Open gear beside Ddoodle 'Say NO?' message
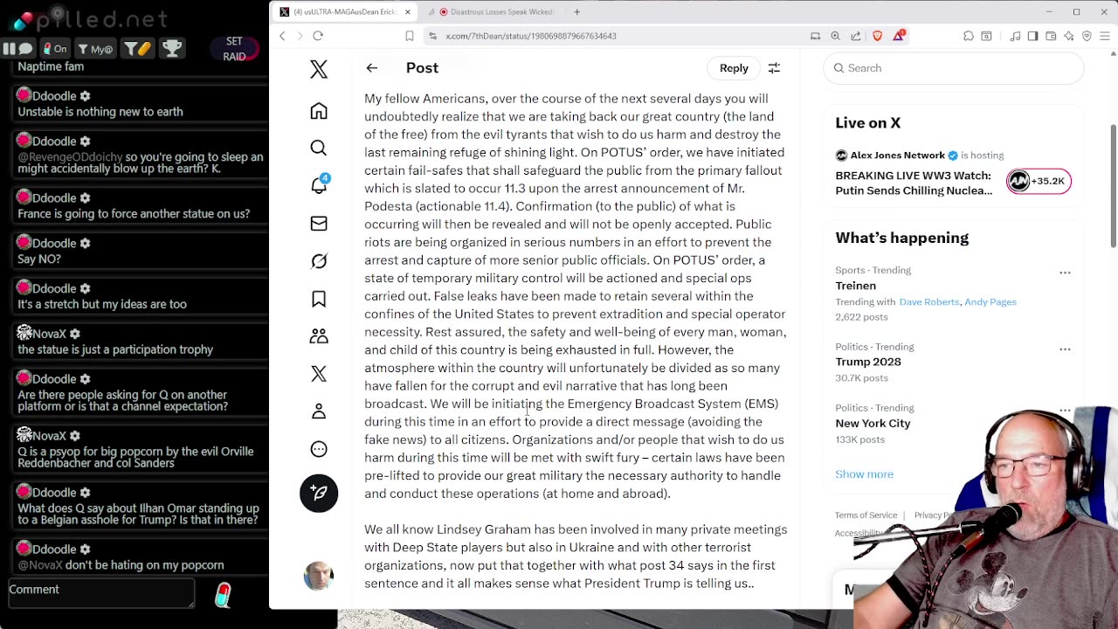Image resolution: width=1118 pixels, height=629 pixels. coord(85,244)
